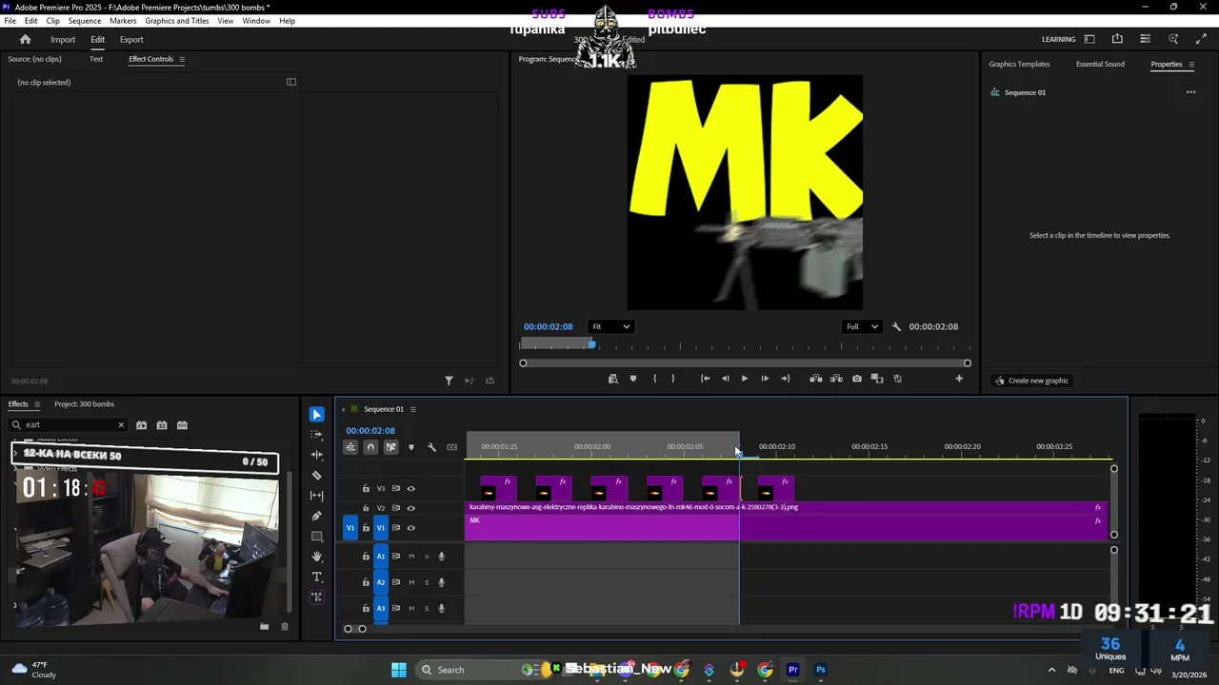Screen dimensions: 1219x685
Task: Select the Selection tool arrow
Action: click(x=317, y=415)
